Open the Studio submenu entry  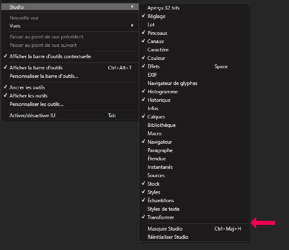pyautogui.click(x=70, y=7)
